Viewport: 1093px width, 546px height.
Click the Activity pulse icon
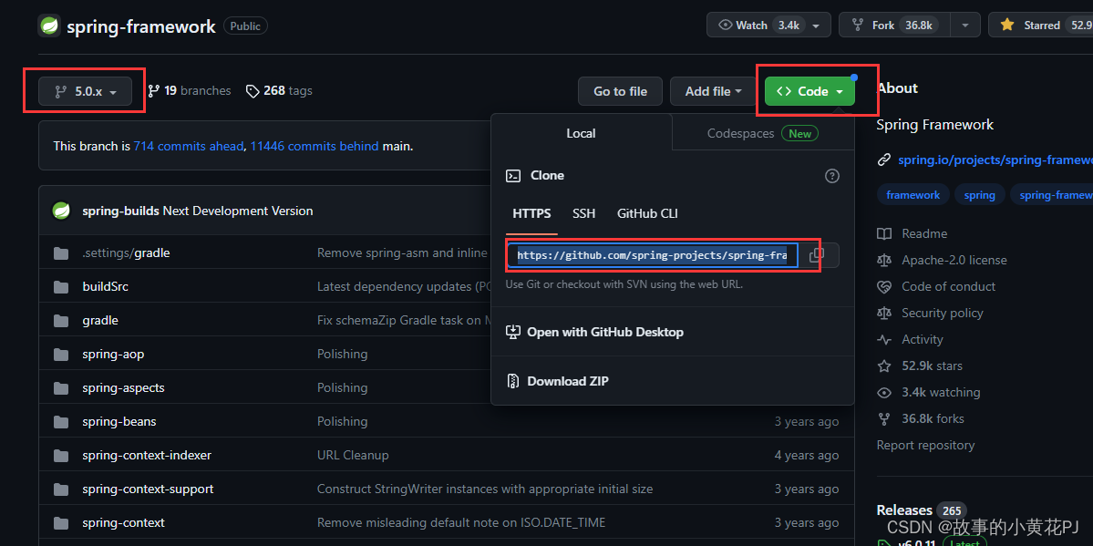(x=884, y=340)
